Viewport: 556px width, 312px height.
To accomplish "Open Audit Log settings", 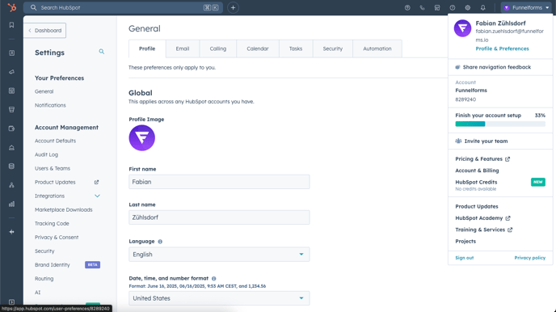I will [x=46, y=154].
